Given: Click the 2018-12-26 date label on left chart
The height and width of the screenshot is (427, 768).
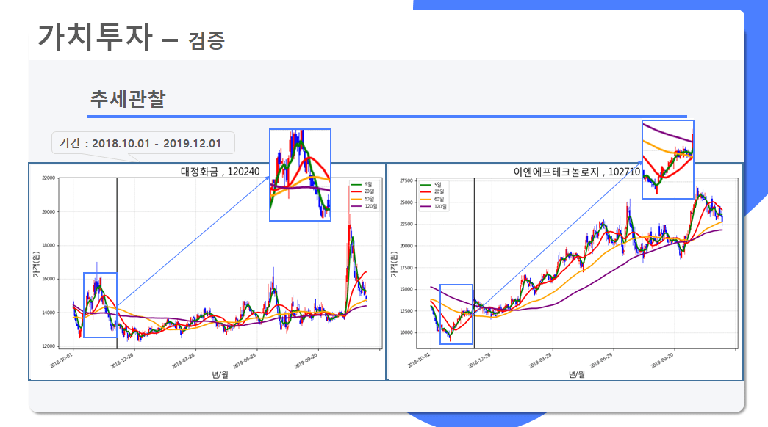Looking at the screenshot, I should pos(123,361).
